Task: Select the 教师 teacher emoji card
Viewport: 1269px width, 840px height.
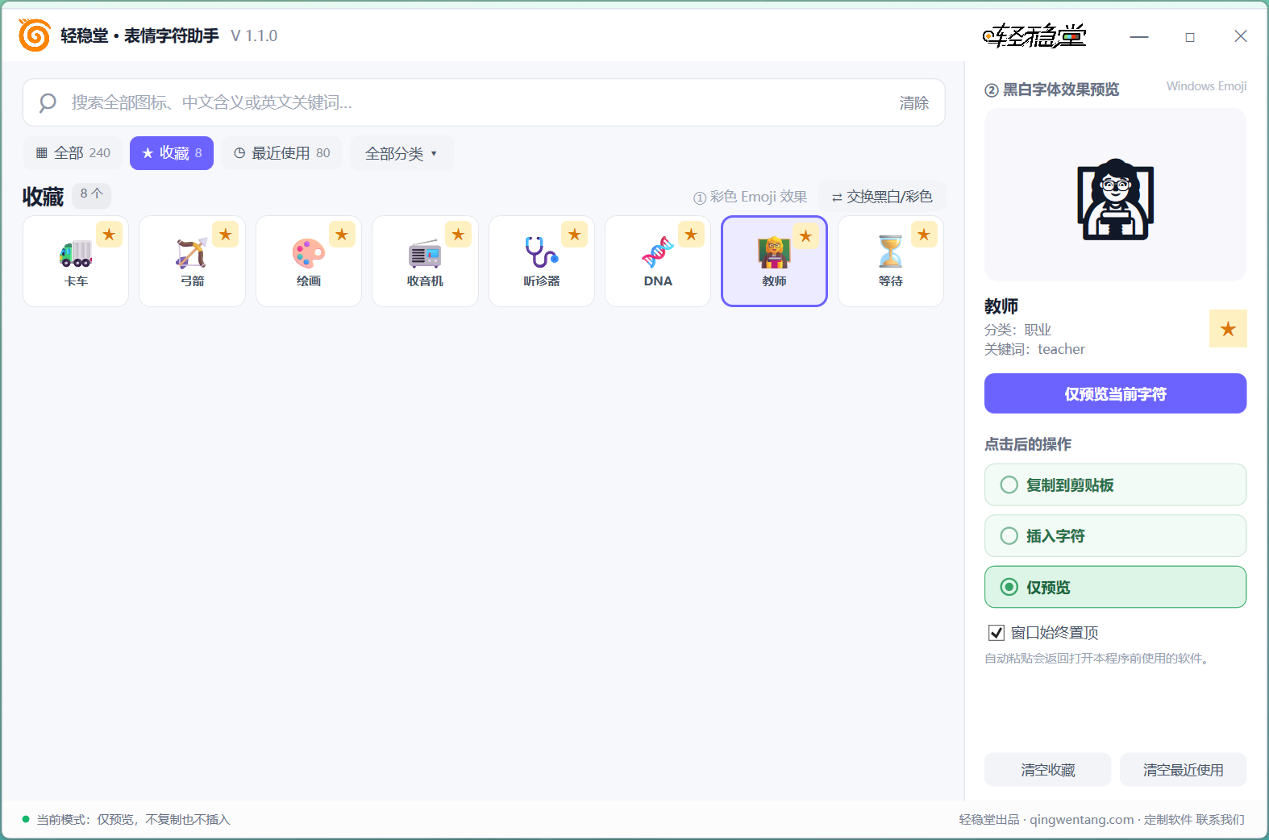Action: point(774,261)
